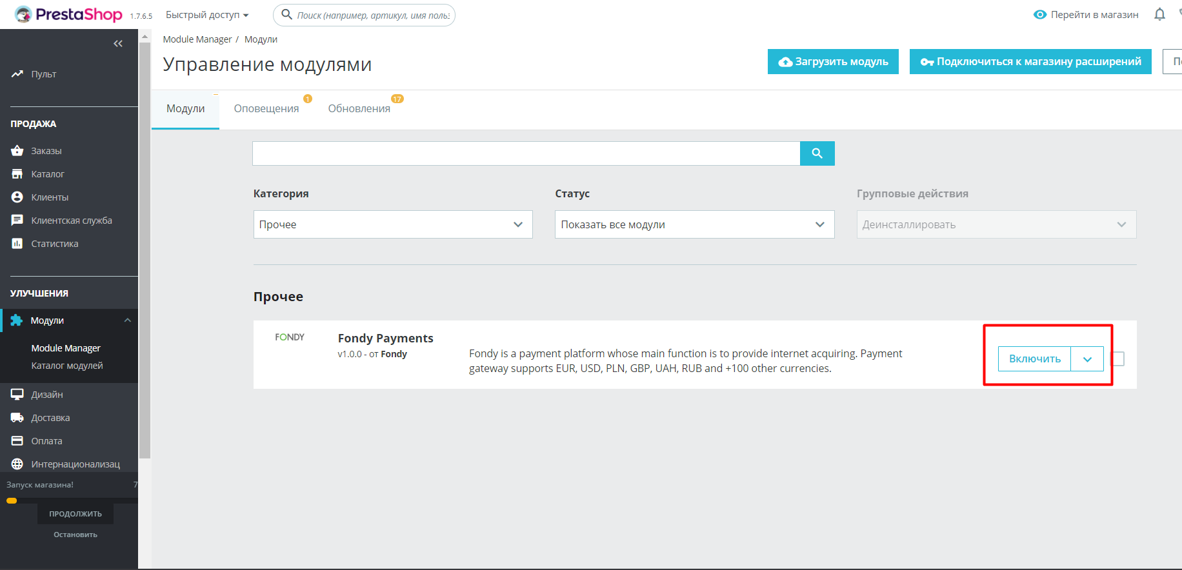This screenshot has width=1182, height=570.
Task: Open Каталог модулей in sidebar
Action: click(x=67, y=366)
